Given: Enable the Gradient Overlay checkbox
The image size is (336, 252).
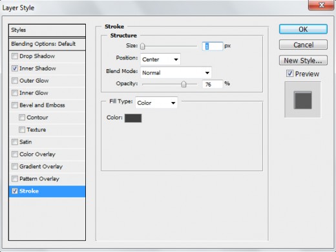Looking at the screenshot, I should pos(15,167).
